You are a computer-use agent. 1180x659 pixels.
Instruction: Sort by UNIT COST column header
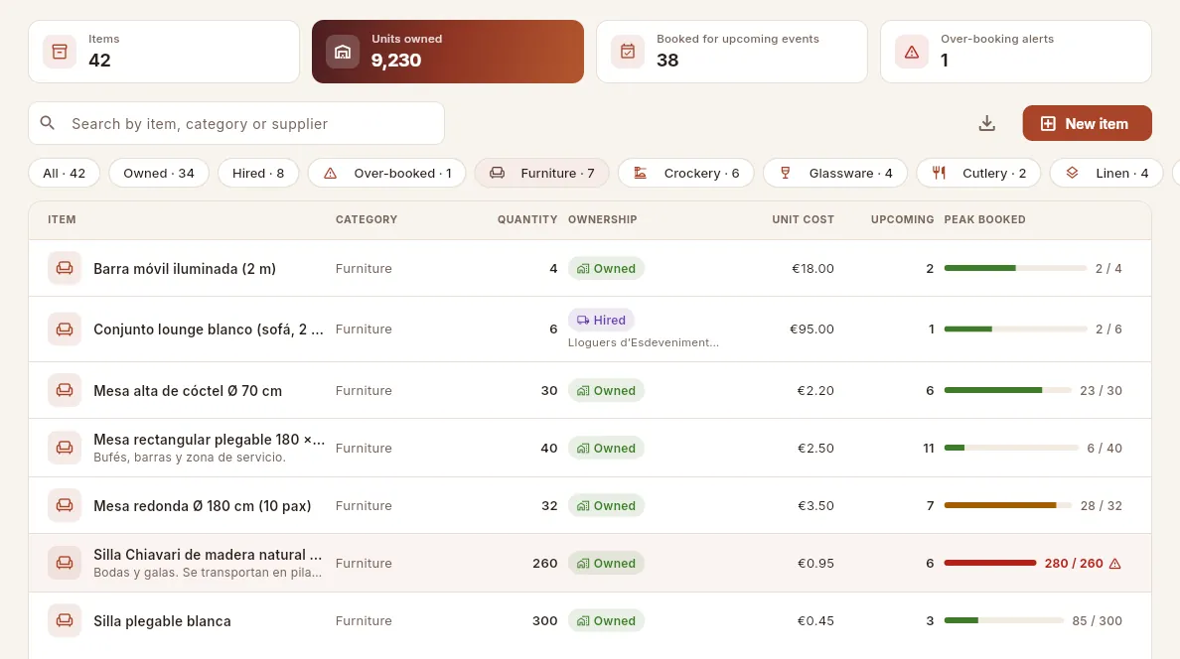pyautogui.click(x=803, y=219)
